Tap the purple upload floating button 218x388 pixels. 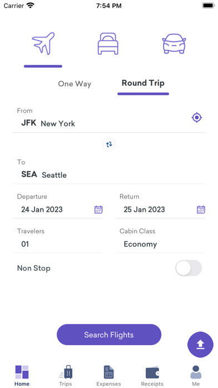(200, 345)
